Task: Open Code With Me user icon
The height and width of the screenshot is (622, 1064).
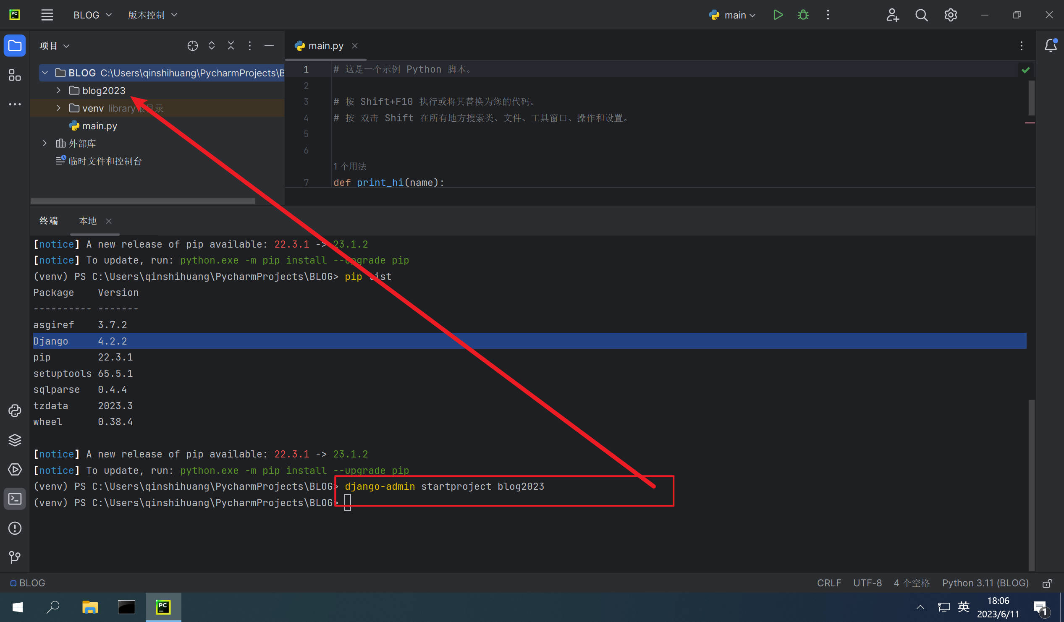Action: [x=892, y=15]
